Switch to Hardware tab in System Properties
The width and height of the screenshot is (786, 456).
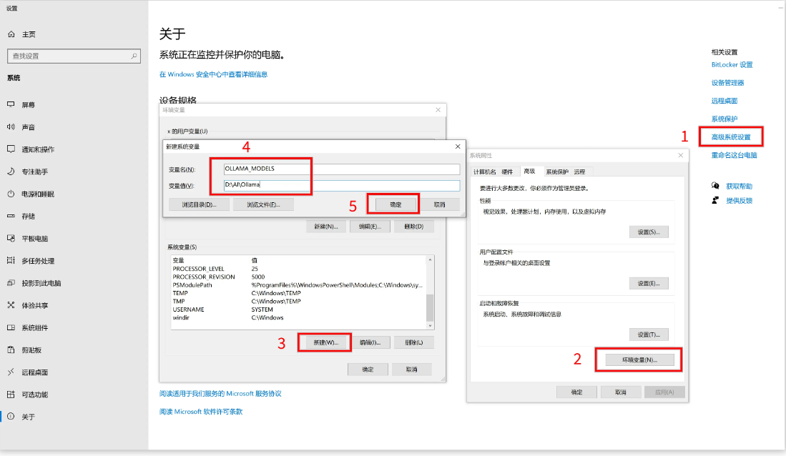point(507,172)
